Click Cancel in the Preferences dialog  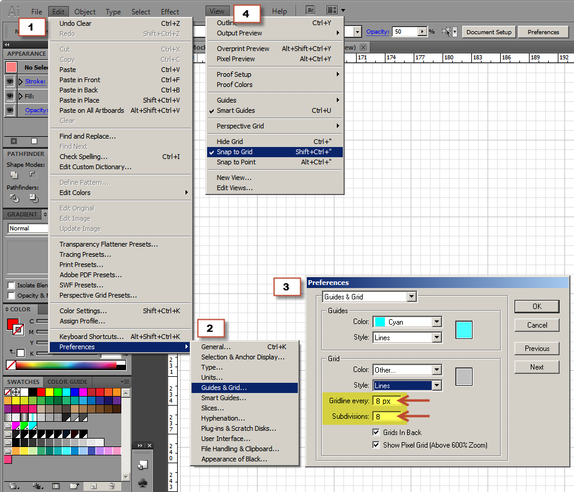537,325
